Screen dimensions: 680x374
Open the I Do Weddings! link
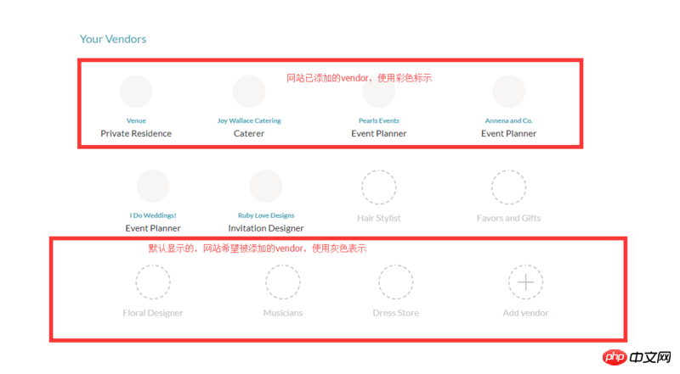click(153, 215)
